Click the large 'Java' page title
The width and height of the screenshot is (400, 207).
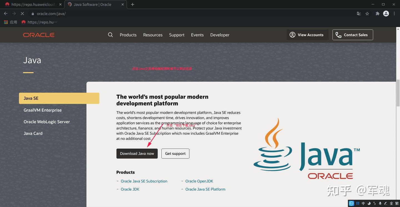pyautogui.click(x=32, y=60)
